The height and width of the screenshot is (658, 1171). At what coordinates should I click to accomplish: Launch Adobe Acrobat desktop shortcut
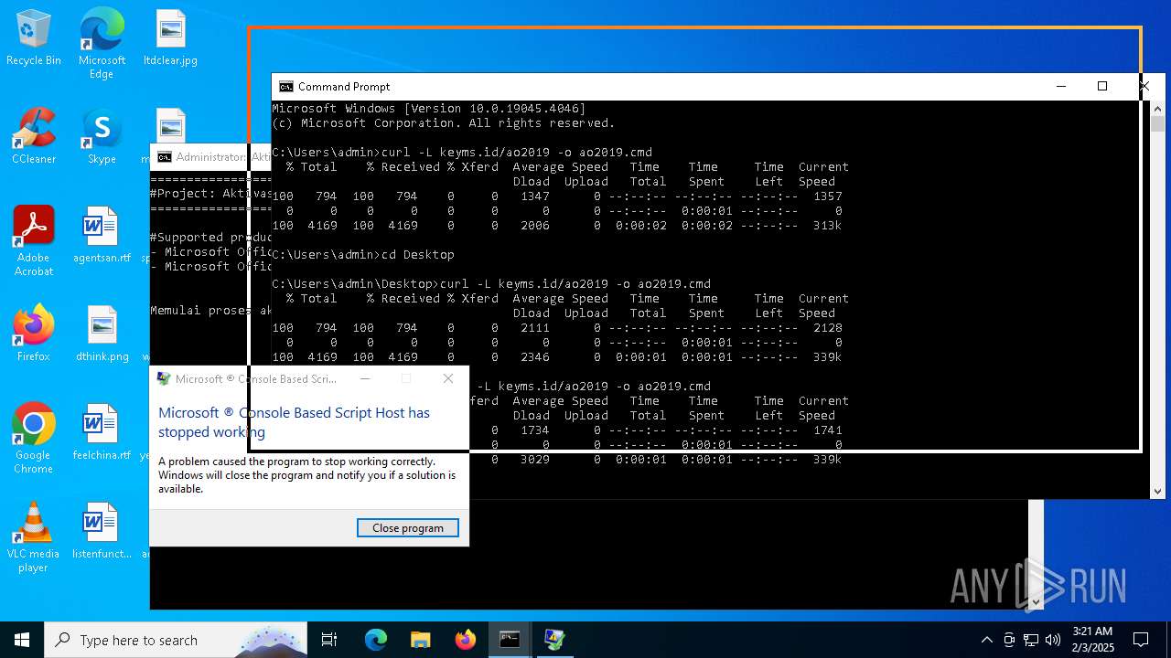click(34, 241)
